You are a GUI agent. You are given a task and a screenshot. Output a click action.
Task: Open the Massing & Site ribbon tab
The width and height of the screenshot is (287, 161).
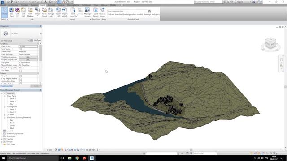pos(73,5)
